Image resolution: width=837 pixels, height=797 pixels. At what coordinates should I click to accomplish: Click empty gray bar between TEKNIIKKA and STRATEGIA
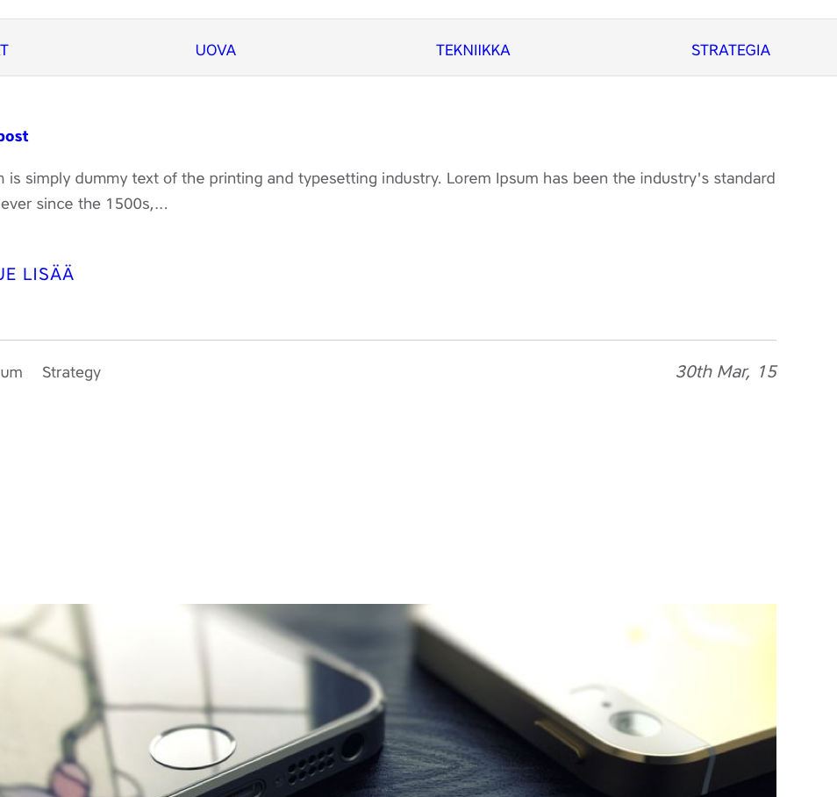click(x=600, y=48)
